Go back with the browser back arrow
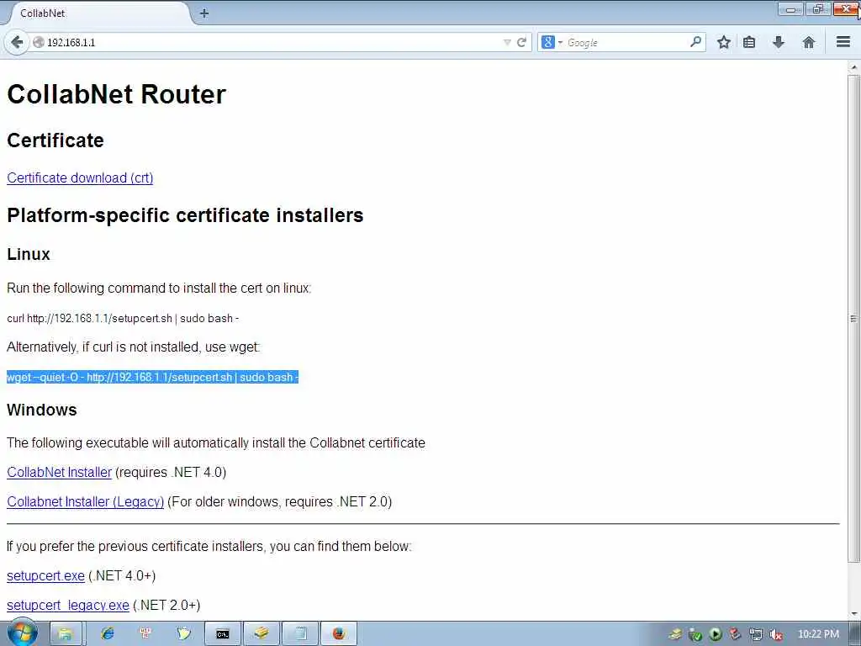The height and width of the screenshot is (646, 861). coord(17,42)
